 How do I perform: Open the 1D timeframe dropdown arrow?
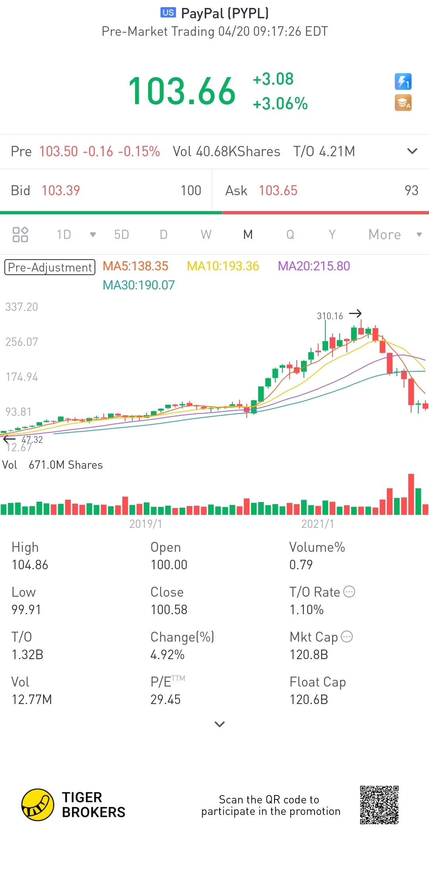tap(93, 235)
